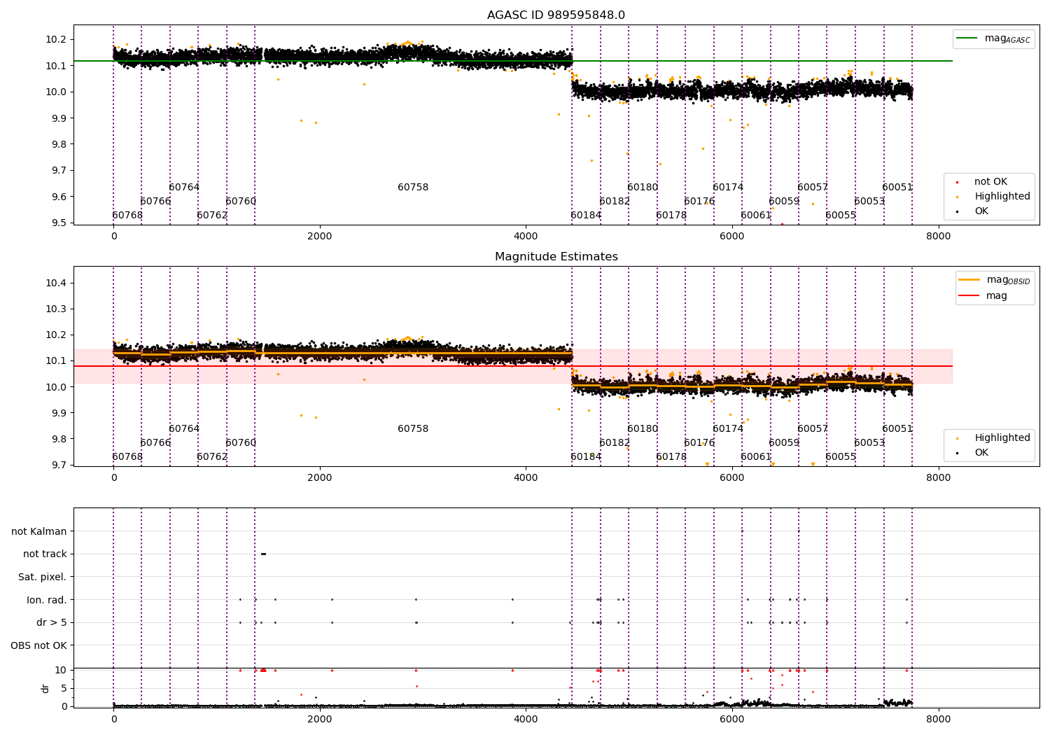Click the 'not OK' legend entry
Image resolution: width=1050 pixels, height=735 pixels.
[990, 182]
